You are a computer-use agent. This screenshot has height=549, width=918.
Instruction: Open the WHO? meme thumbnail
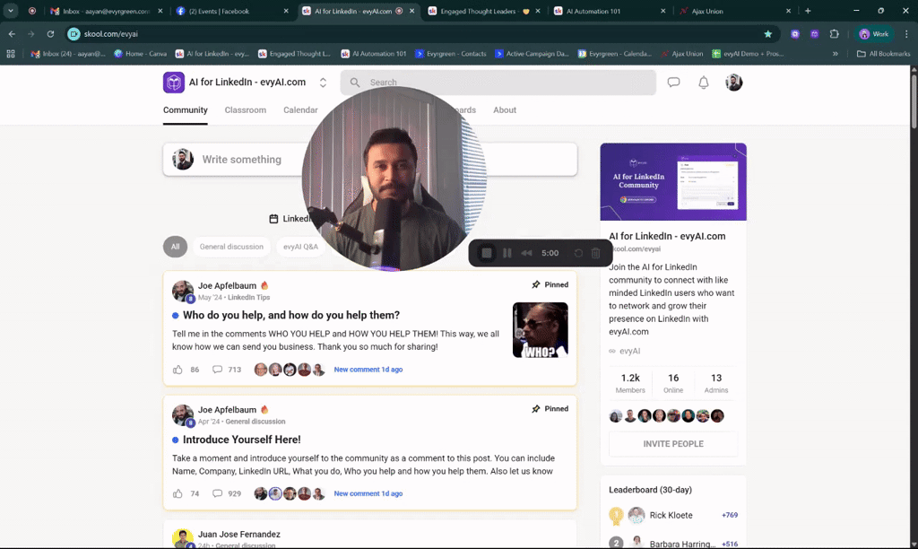point(540,330)
